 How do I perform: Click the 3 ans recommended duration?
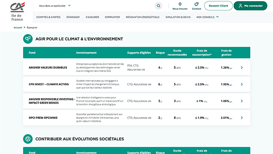coord(177,101)
